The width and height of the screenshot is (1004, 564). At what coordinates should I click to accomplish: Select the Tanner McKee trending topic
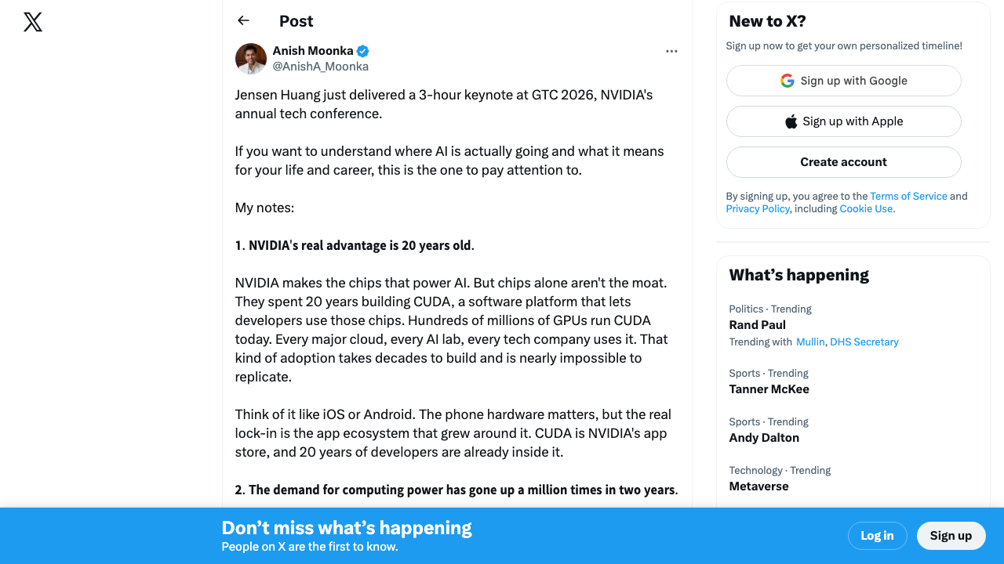tap(769, 389)
